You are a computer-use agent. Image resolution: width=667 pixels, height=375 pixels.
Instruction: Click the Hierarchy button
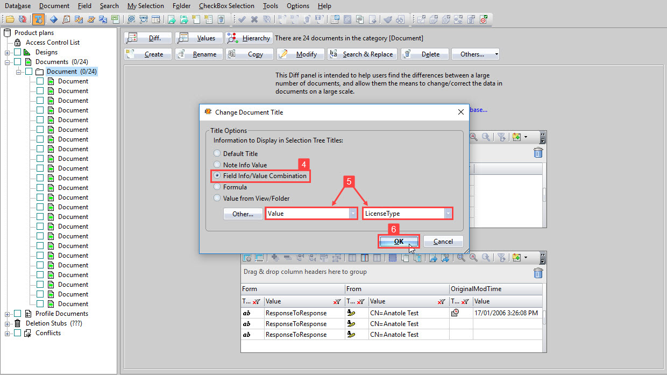249,38
